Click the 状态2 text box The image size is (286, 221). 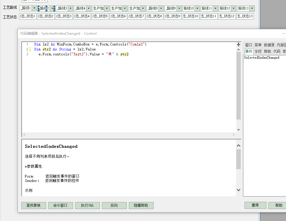46,16
